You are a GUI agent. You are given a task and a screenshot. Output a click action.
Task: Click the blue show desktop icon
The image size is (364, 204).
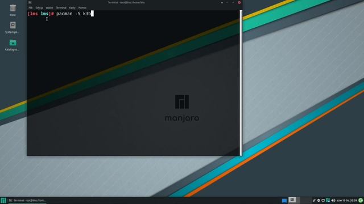[x=284, y=201]
